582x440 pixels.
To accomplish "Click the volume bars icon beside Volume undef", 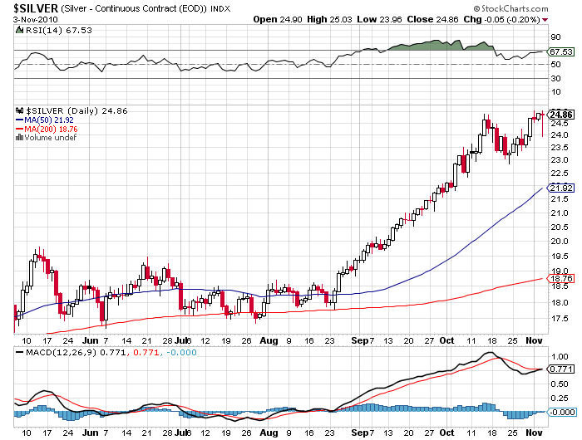I will coord(19,138).
